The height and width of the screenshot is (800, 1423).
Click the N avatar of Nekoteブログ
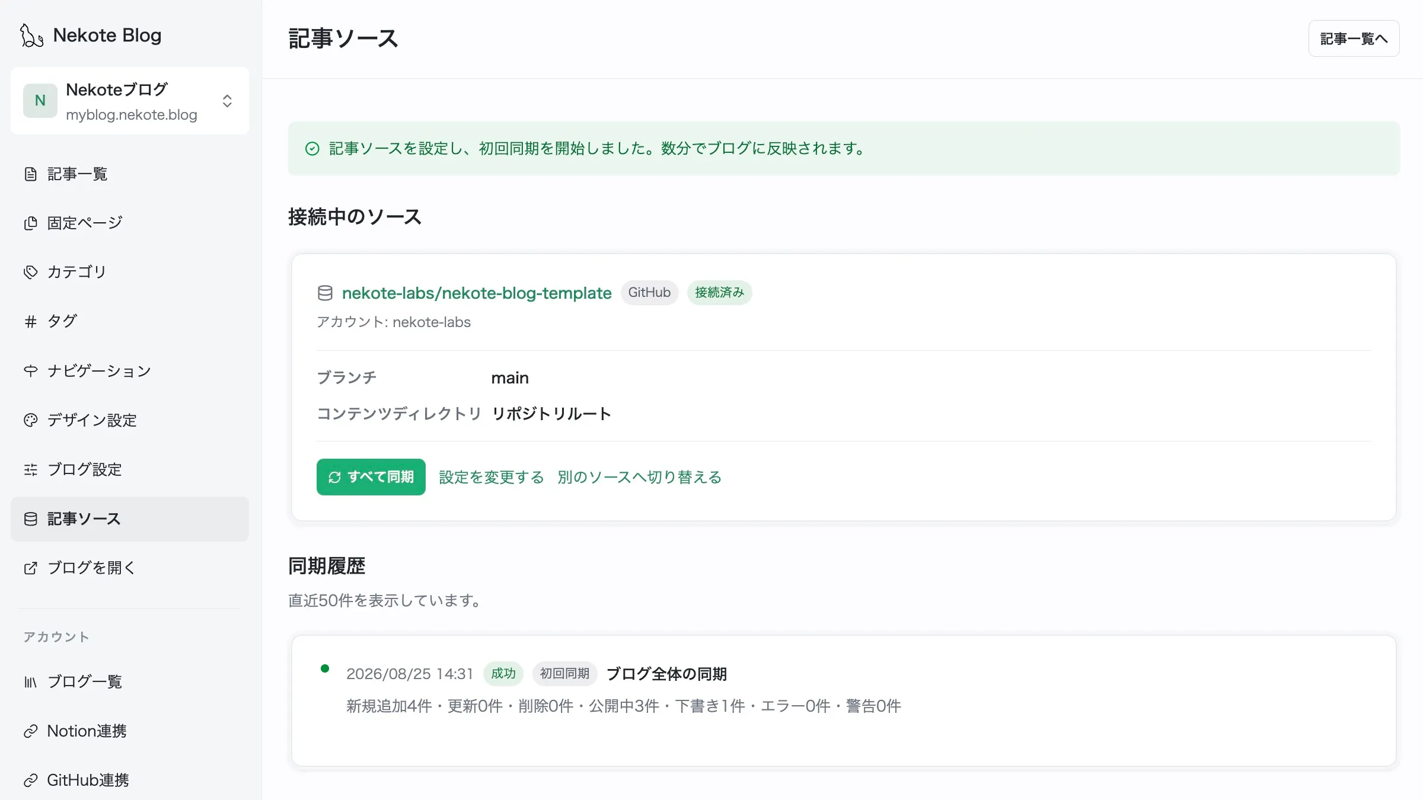pos(40,101)
